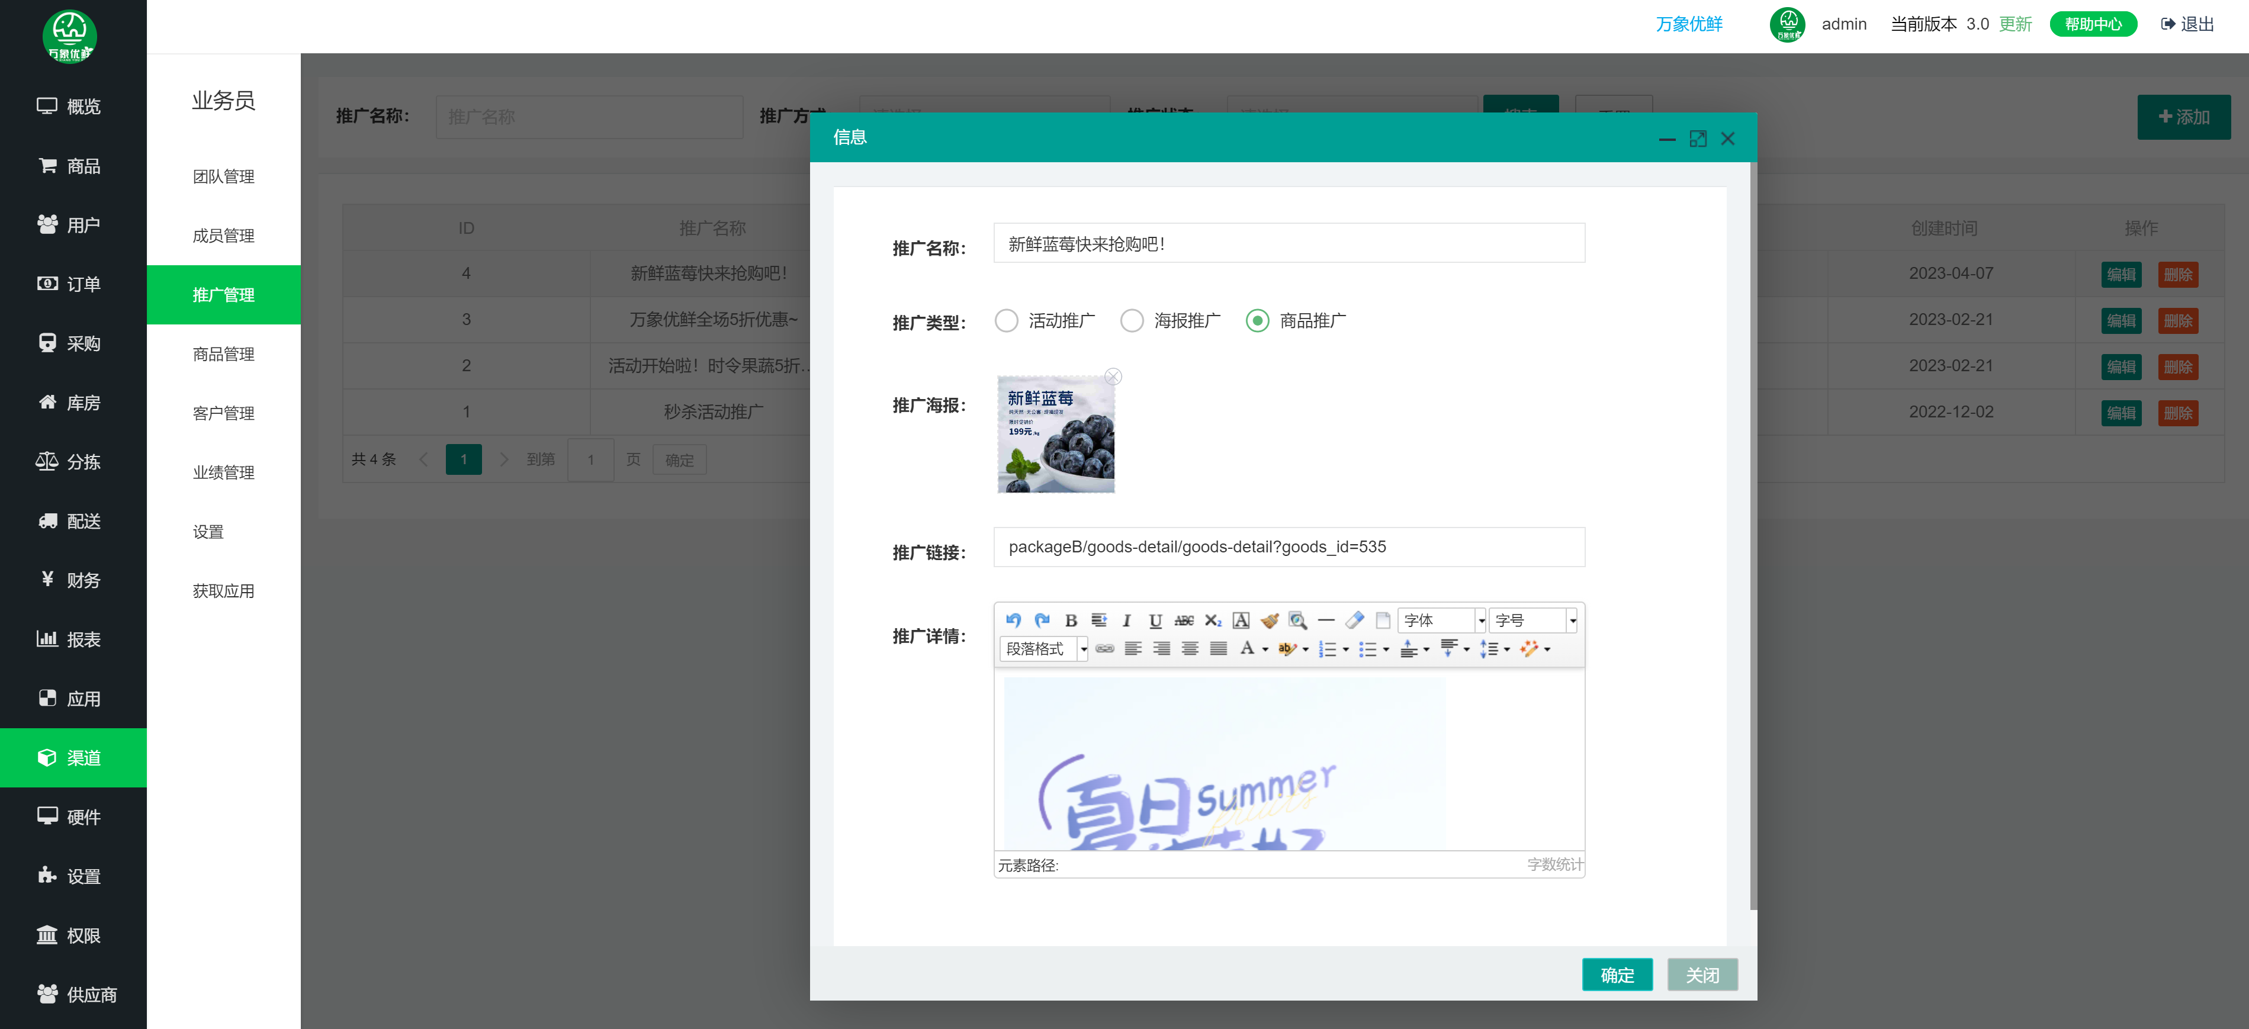Focus the 推广名称 text field
The width and height of the screenshot is (2249, 1029).
coord(1289,243)
